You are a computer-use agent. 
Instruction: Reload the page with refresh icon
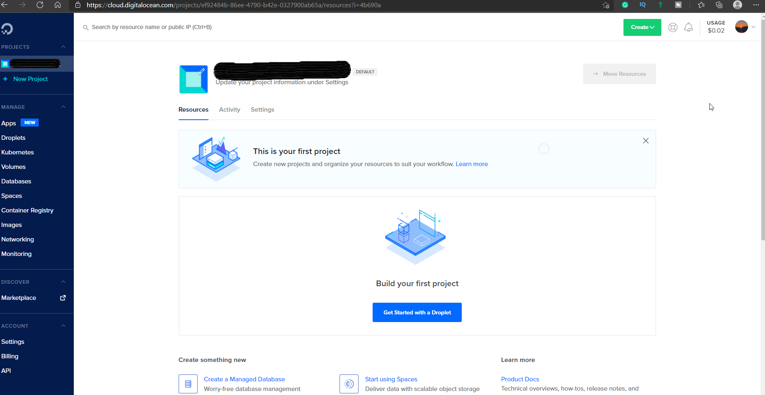[40, 5]
